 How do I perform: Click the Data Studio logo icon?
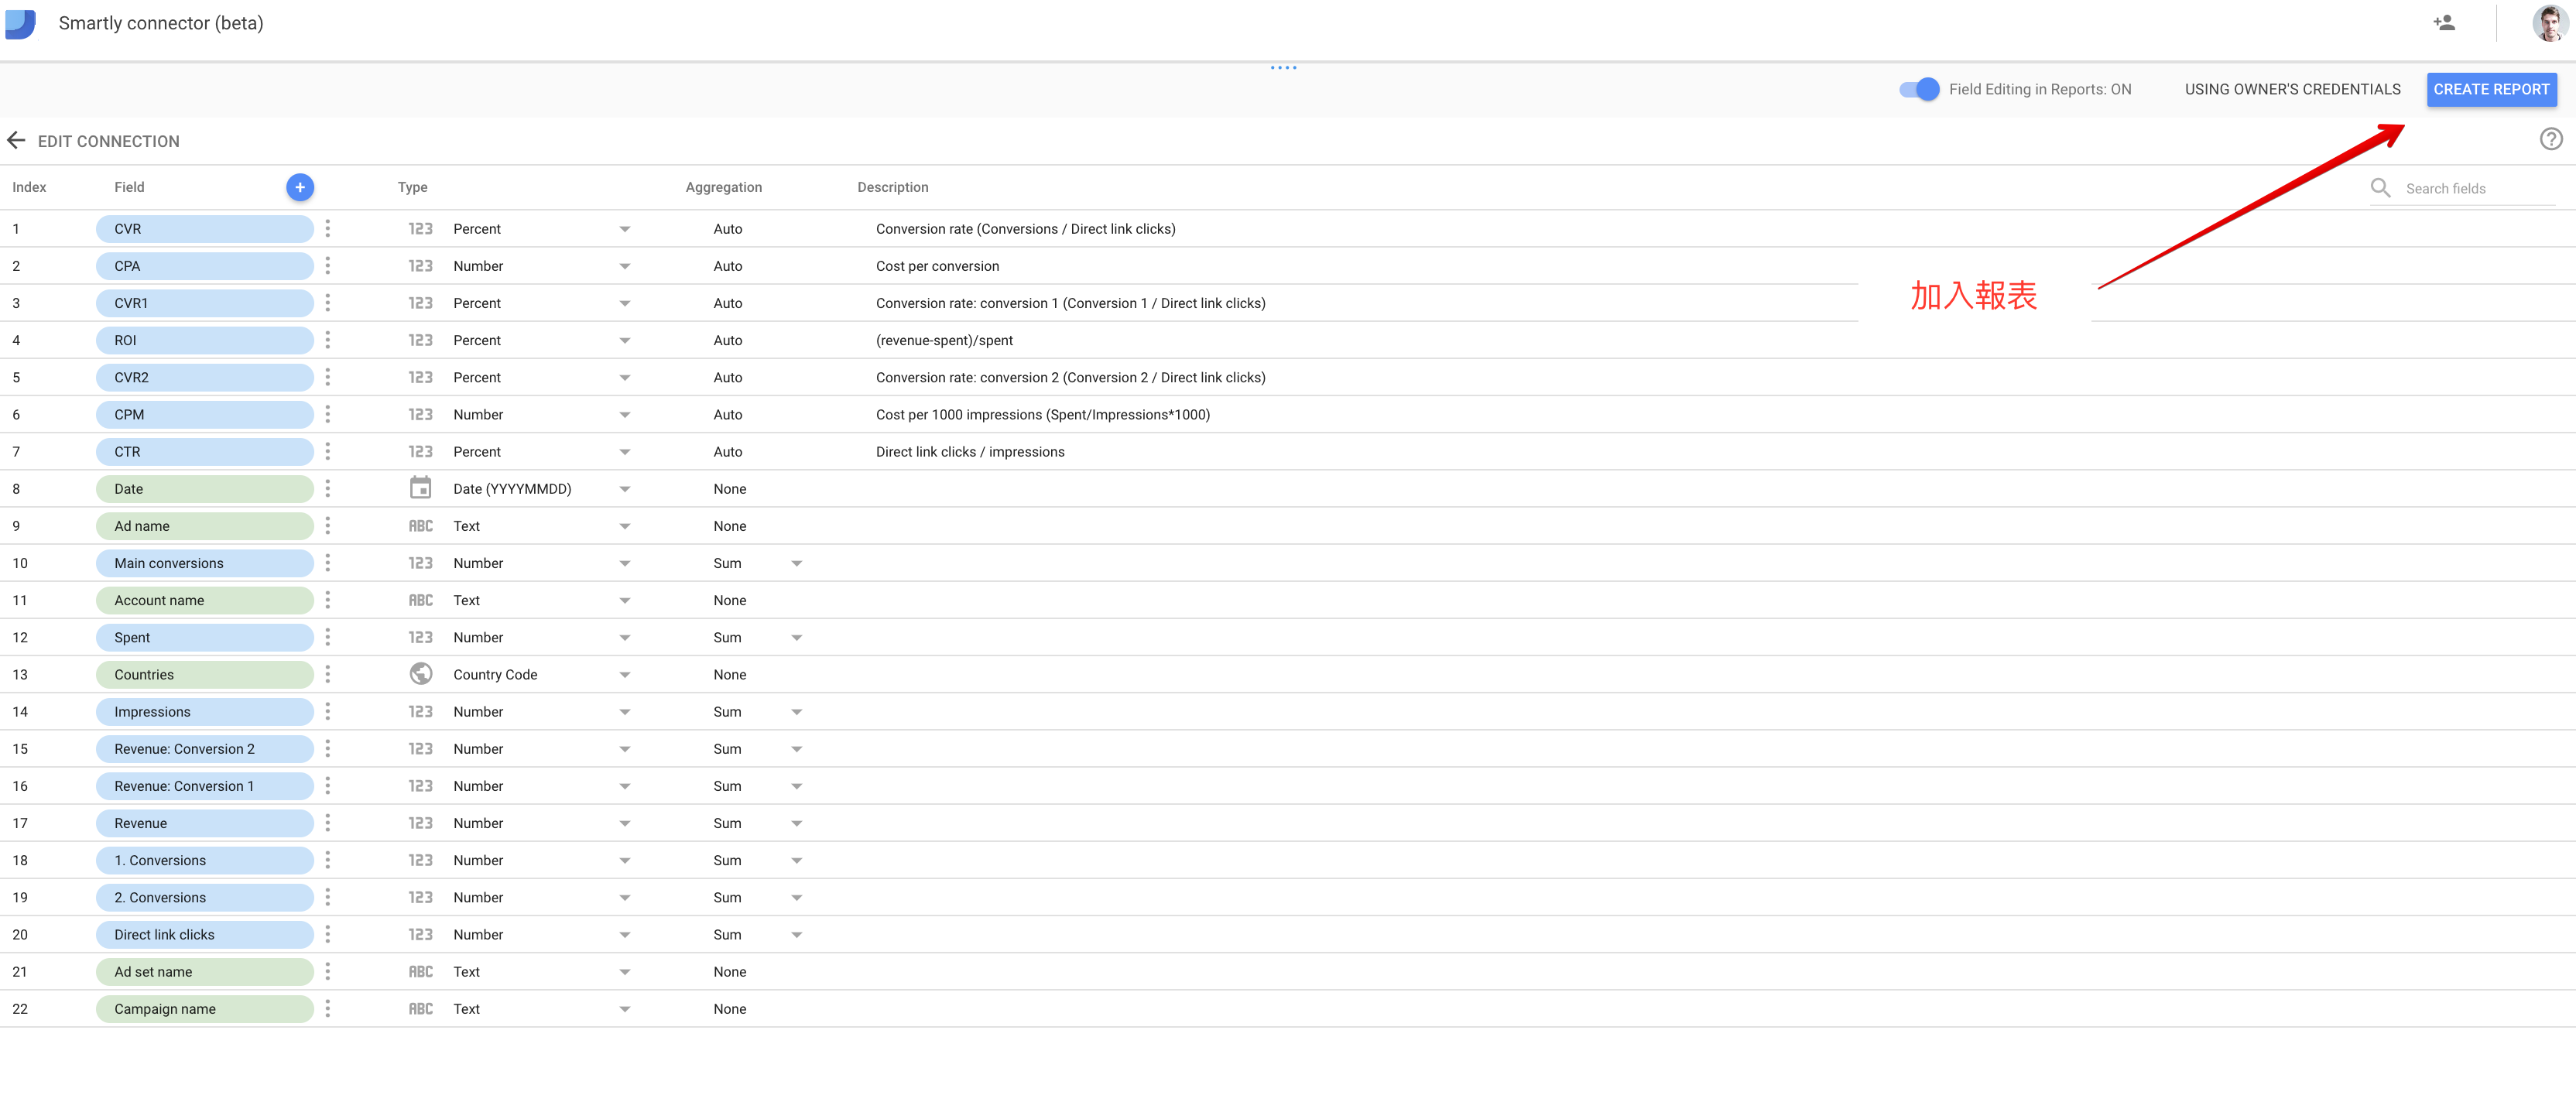click(21, 23)
